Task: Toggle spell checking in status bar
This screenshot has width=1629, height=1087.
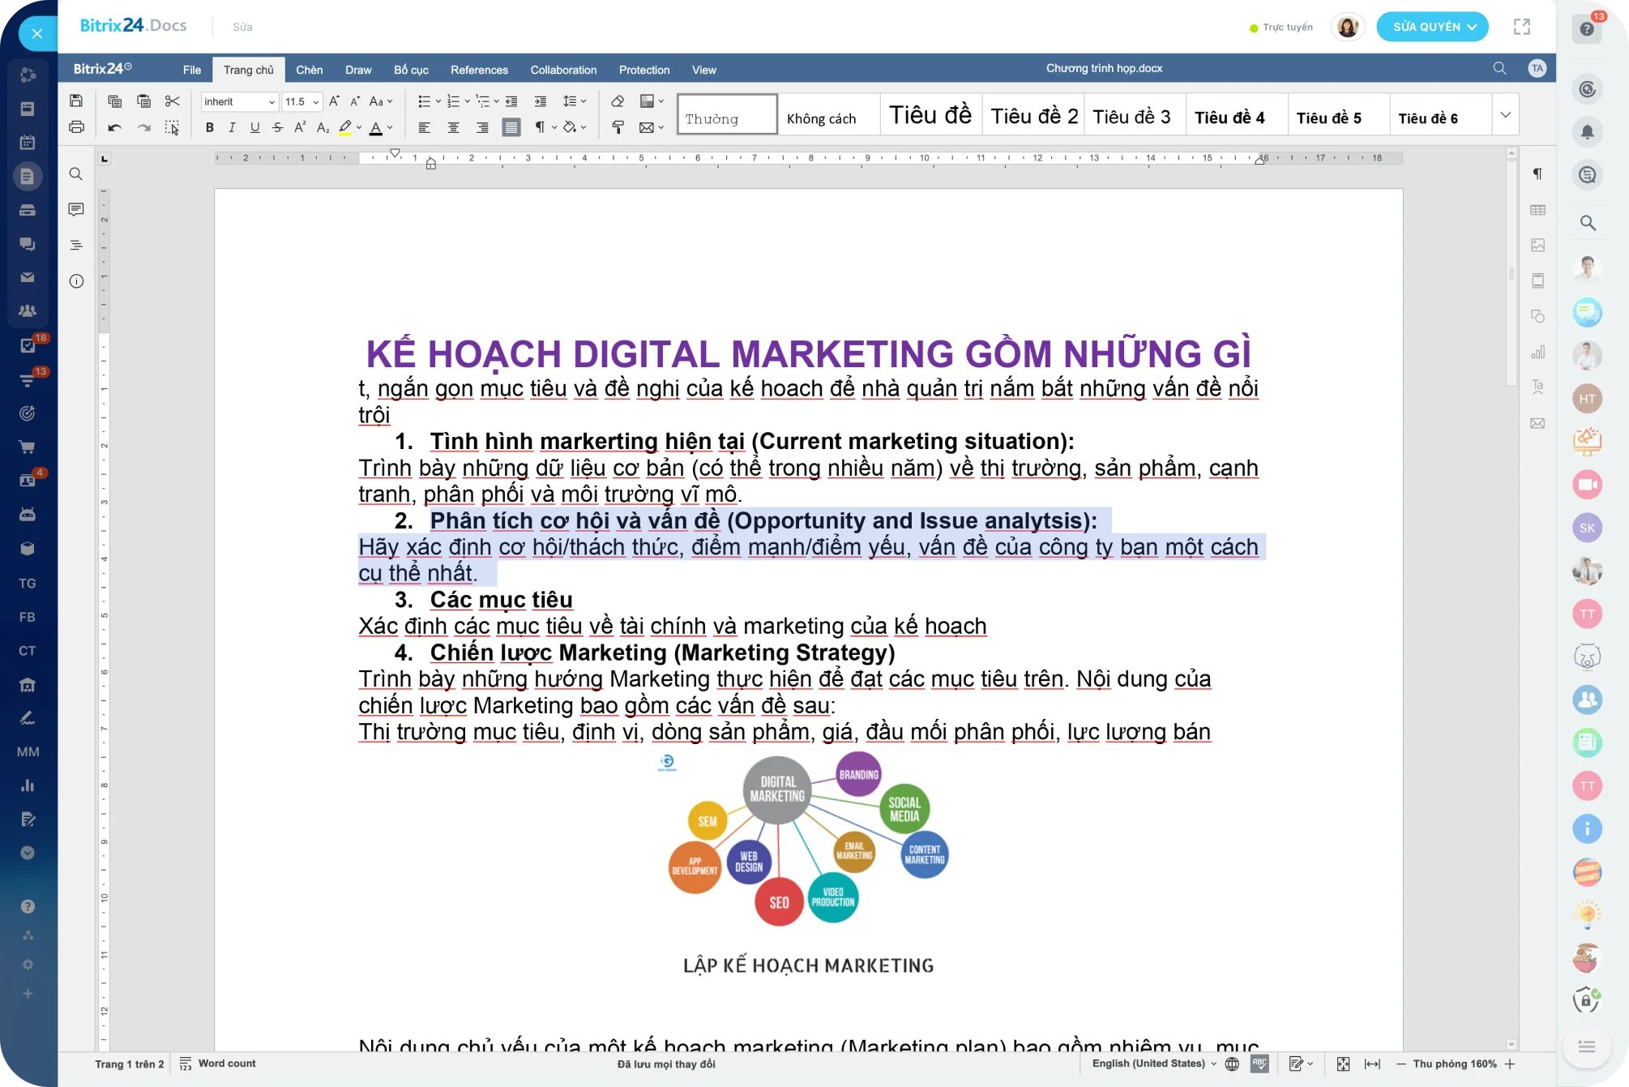Action: pos(1259,1064)
